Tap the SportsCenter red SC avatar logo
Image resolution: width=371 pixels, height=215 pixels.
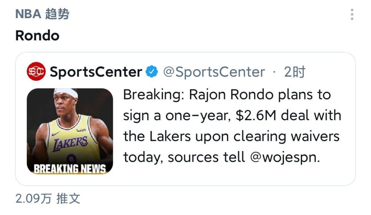[36, 71]
